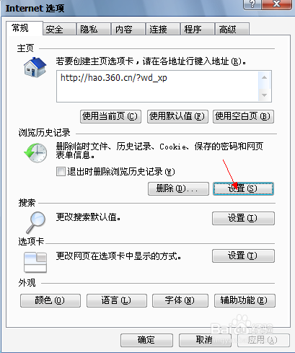Screen dimensions: 295x353
Task: Close the Internet 选项 dialog
Action: coord(277,4)
